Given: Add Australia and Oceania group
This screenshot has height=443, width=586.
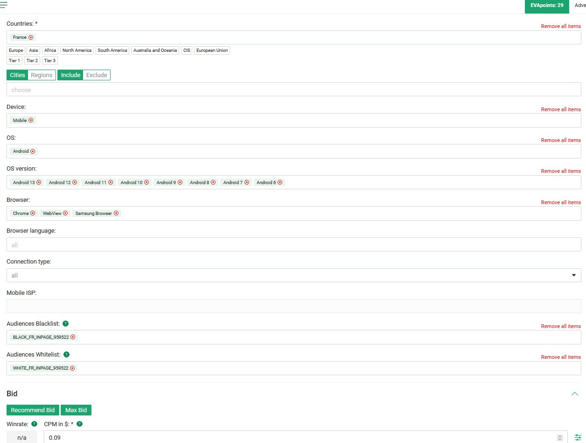Looking at the screenshot, I should (155, 50).
